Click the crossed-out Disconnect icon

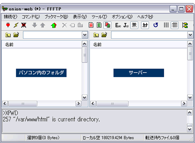[x=23, y=25]
